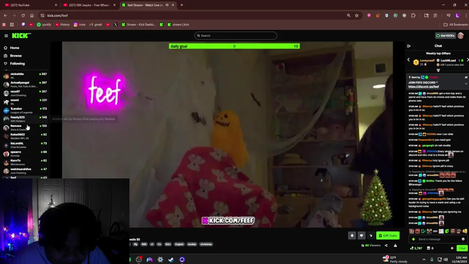
Task: Open Steam from the taskbar
Action: pos(171,260)
